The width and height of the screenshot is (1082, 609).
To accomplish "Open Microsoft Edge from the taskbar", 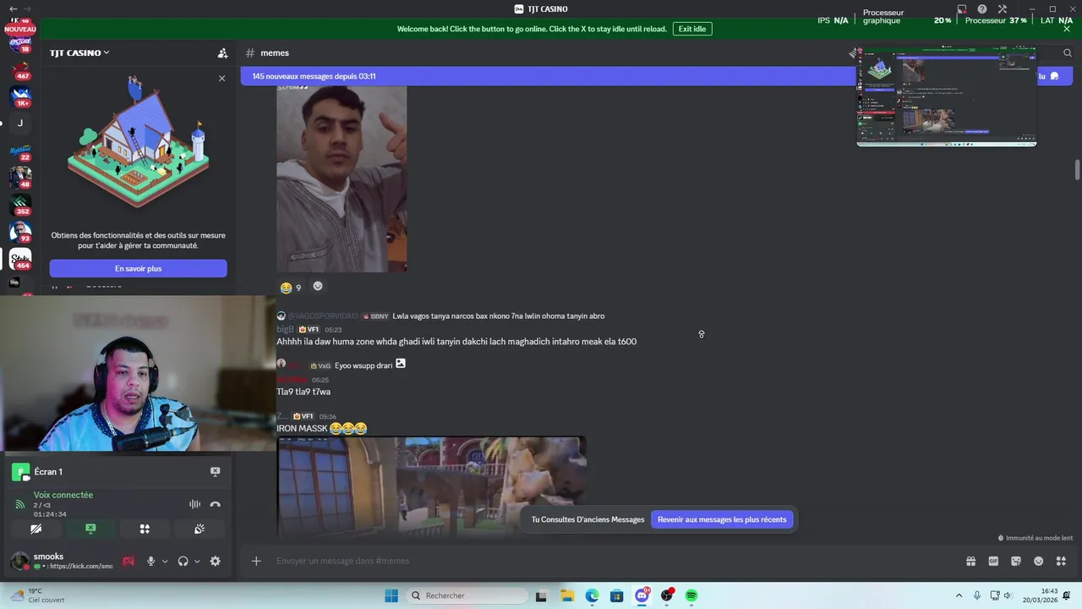I will point(592,595).
